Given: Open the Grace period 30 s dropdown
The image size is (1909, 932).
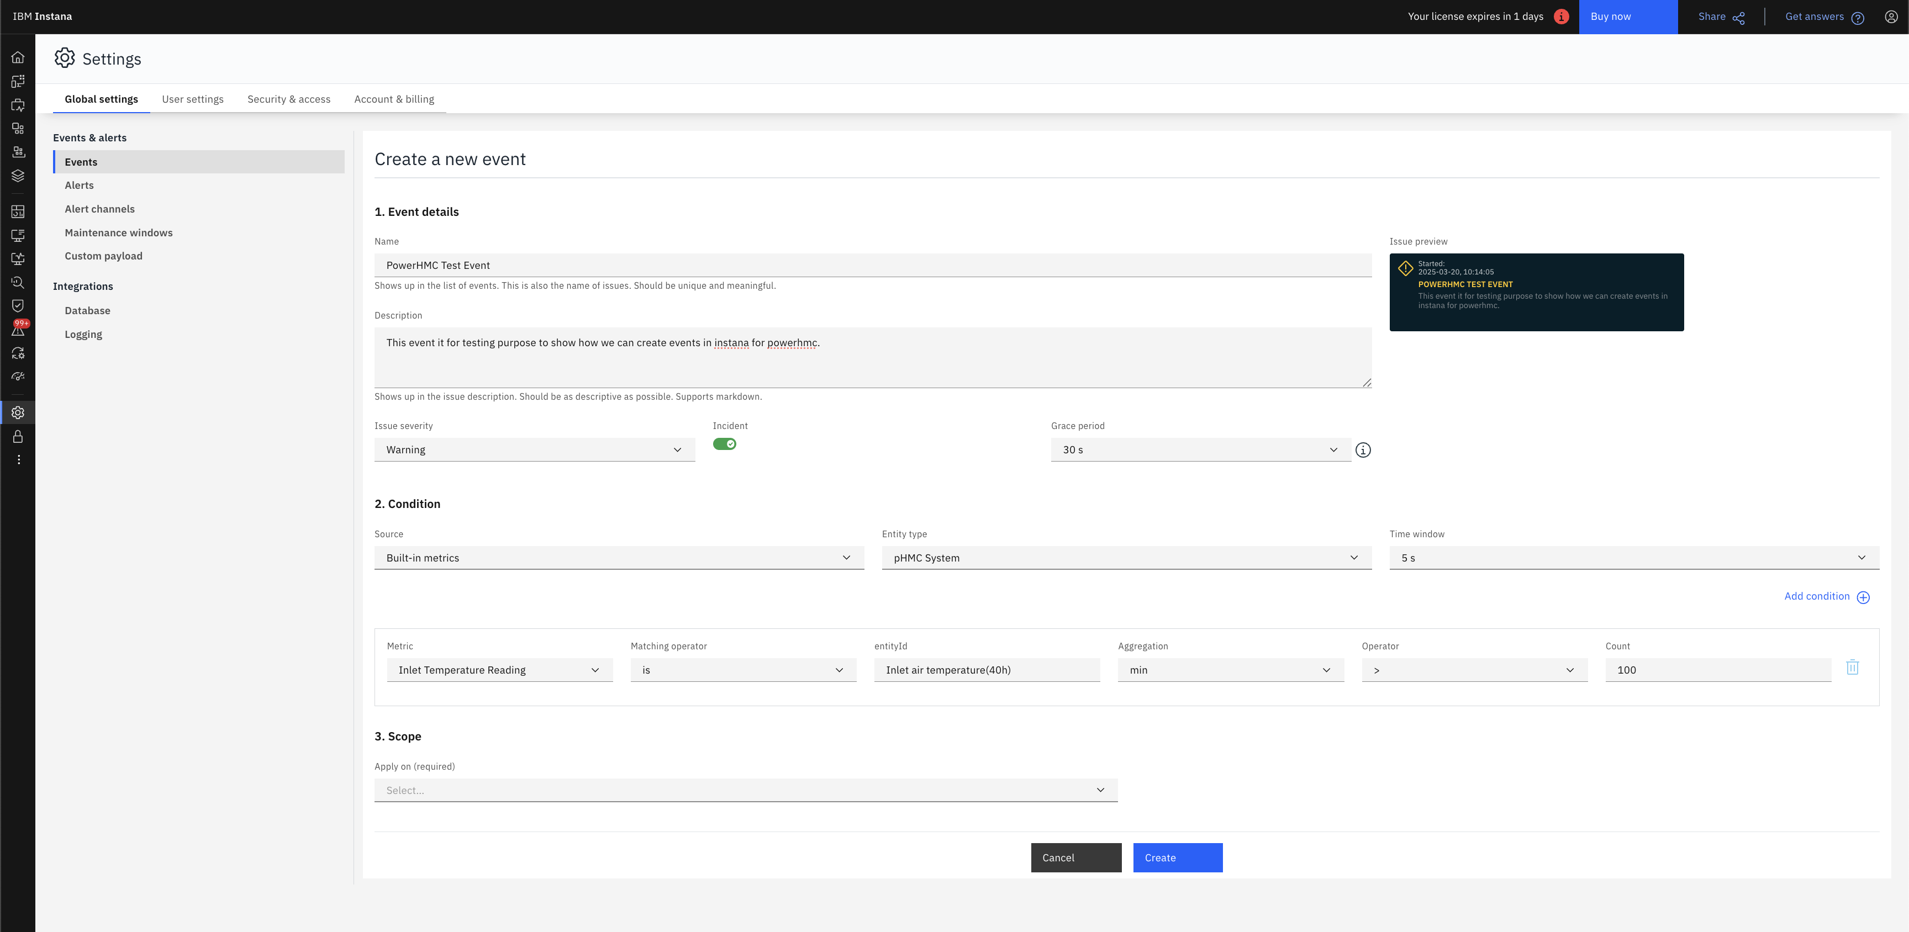Looking at the screenshot, I should (1200, 449).
